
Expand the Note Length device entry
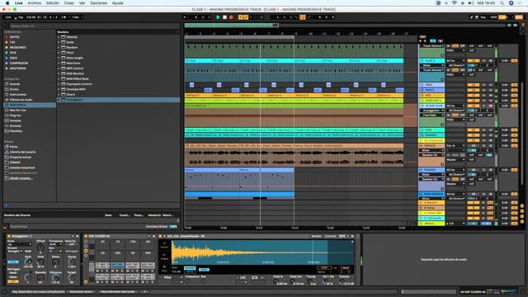pos(59,58)
